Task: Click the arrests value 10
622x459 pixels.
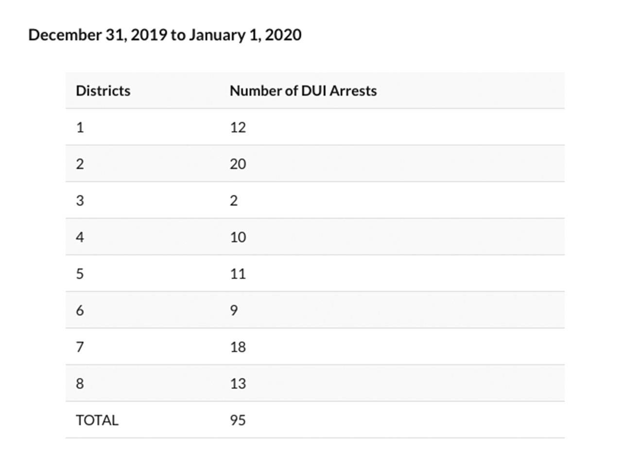Action: coord(238,237)
